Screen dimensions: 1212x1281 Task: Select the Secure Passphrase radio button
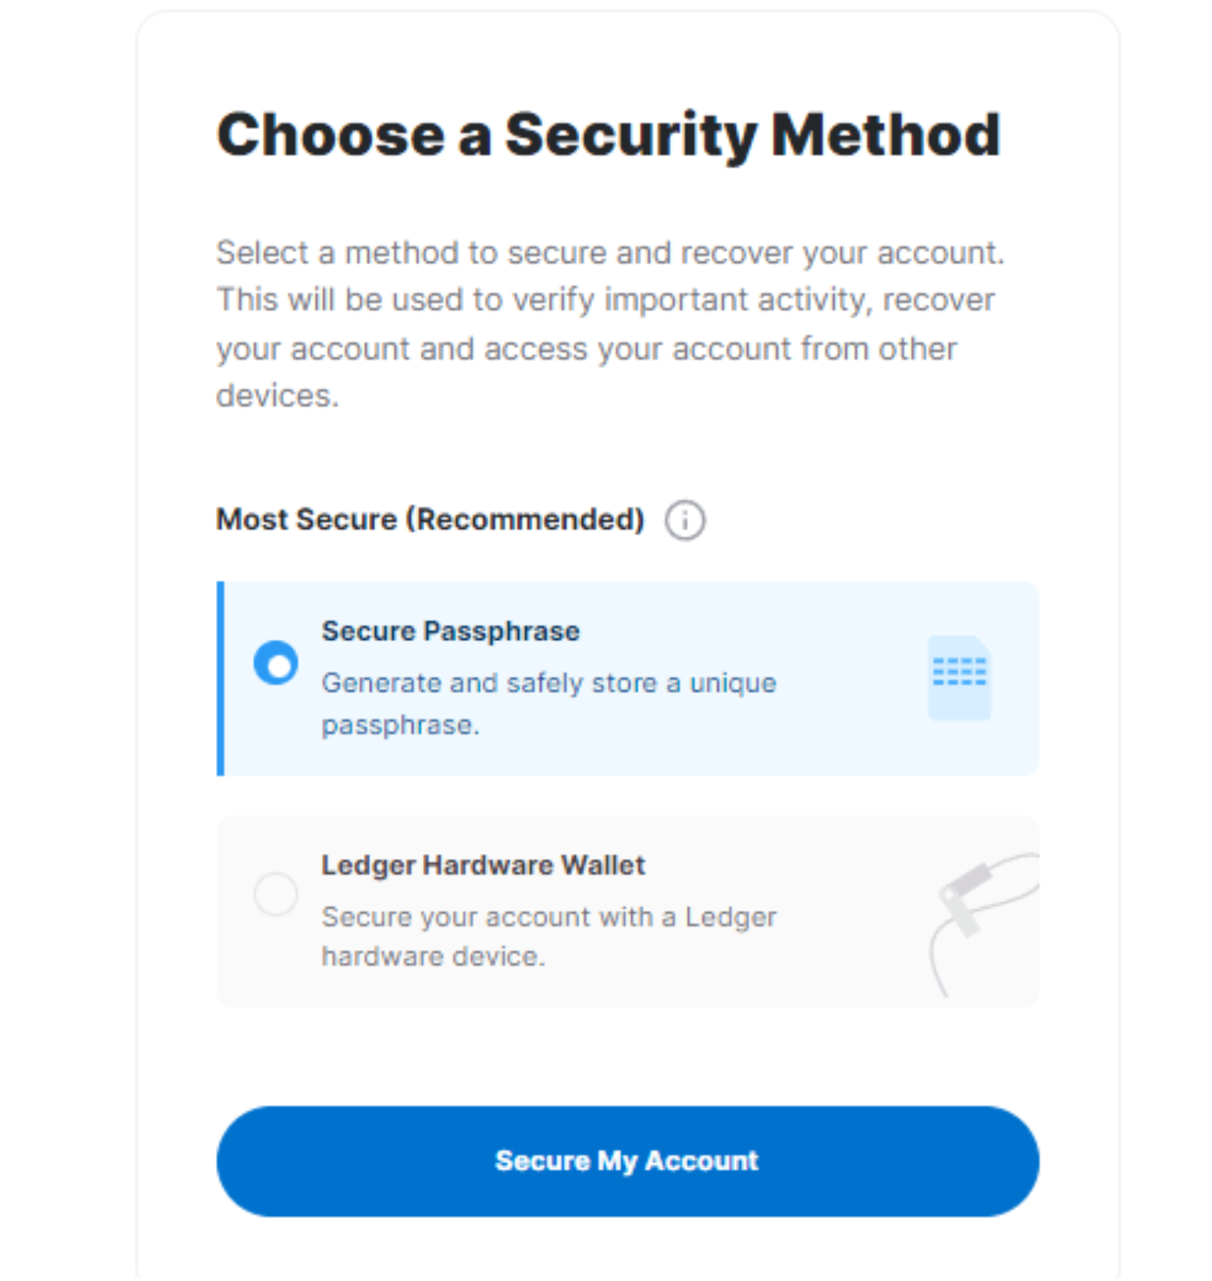275,661
